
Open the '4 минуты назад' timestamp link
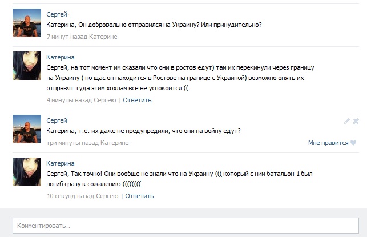click(68, 100)
